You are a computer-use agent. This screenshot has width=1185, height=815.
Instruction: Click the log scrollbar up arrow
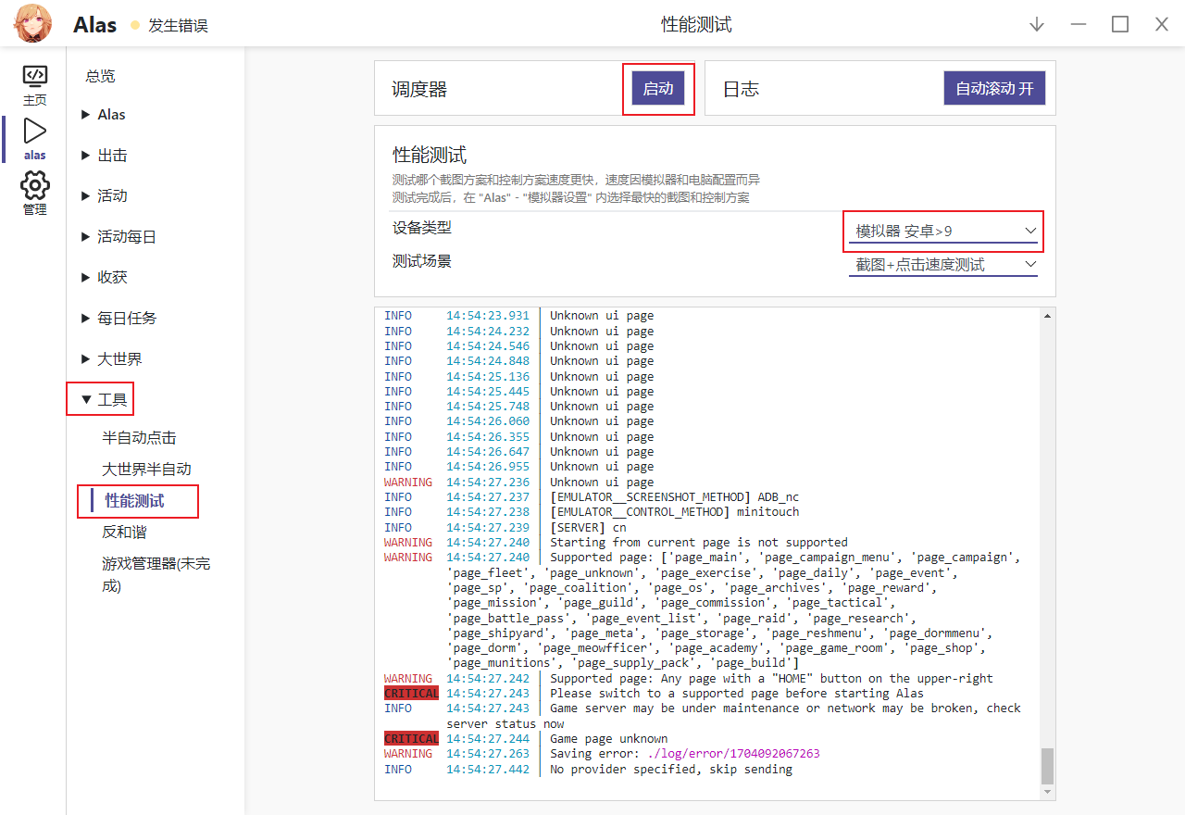(1047, 316)
